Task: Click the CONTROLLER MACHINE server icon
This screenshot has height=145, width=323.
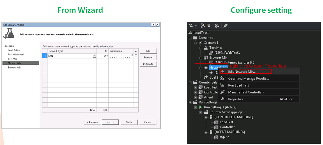Action: [x=211, y=117]
